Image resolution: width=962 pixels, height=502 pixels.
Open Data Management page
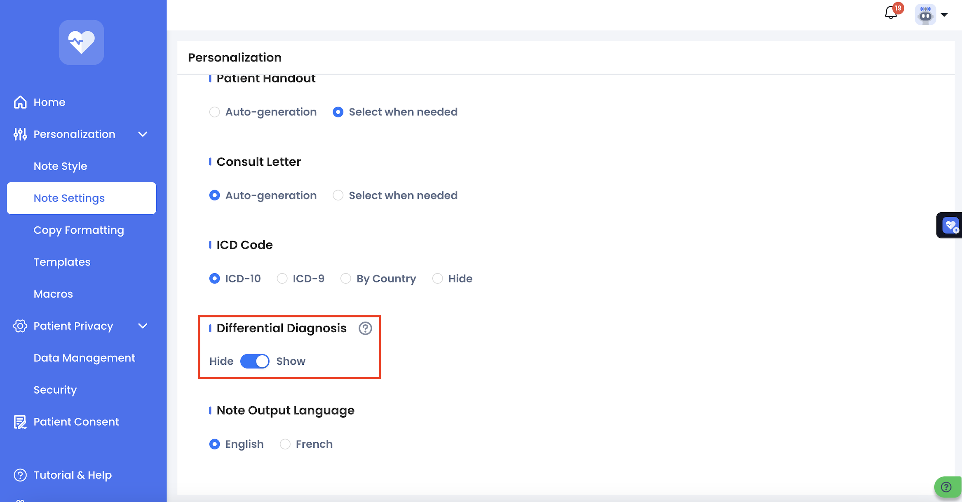pos(84,358)
